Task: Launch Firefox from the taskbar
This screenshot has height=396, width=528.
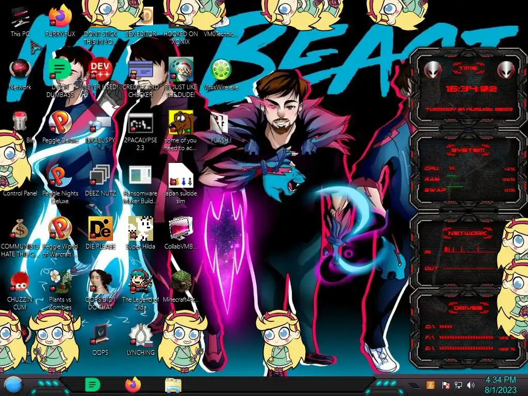Action: click(133, 385)
